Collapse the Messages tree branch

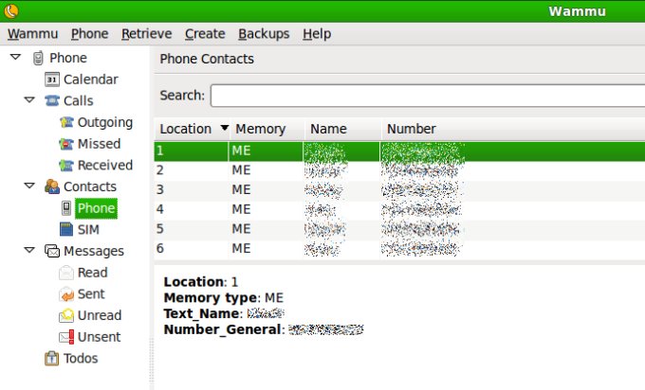coord(29,251)
